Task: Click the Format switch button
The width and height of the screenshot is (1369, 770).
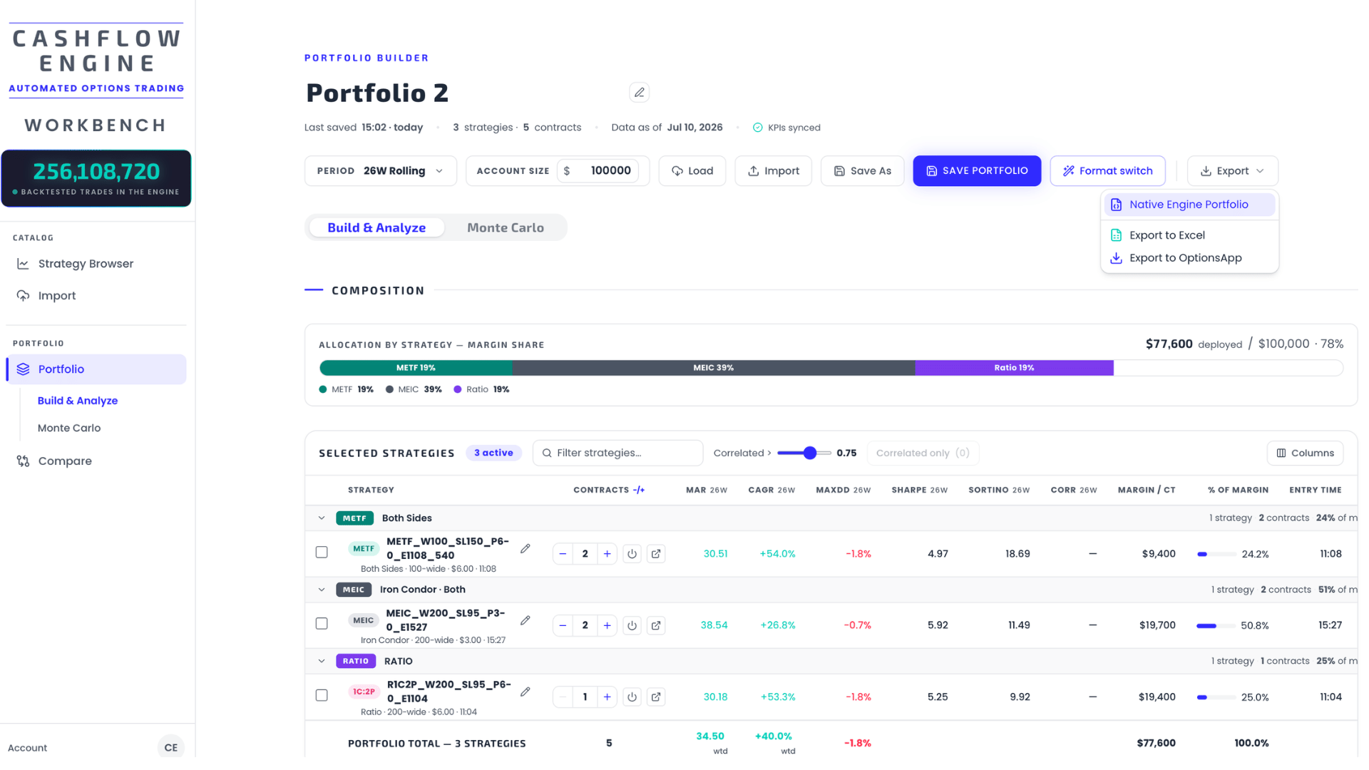Action: (1107, 171)
